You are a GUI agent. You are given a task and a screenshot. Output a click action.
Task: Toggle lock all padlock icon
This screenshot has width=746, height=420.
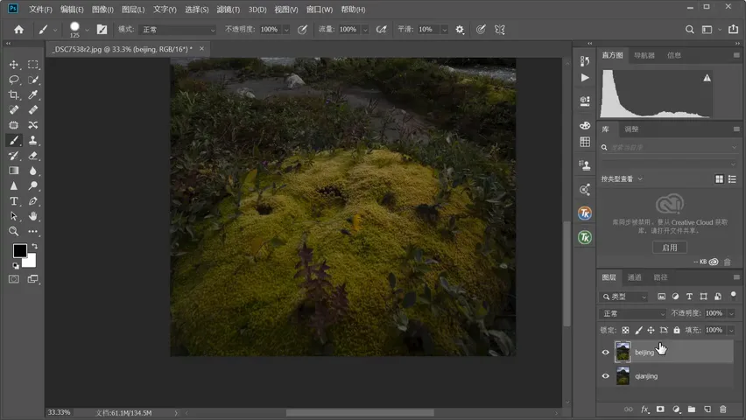(677, 330)
